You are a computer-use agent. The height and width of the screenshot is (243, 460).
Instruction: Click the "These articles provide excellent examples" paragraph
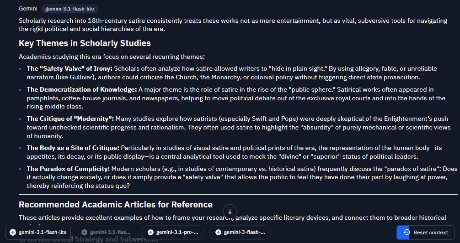click(232, 218)
